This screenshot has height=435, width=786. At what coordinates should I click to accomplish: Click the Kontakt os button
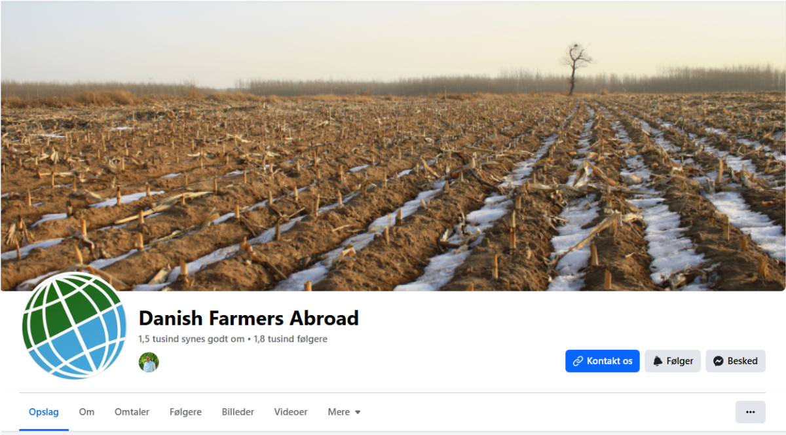click(603, 361)
